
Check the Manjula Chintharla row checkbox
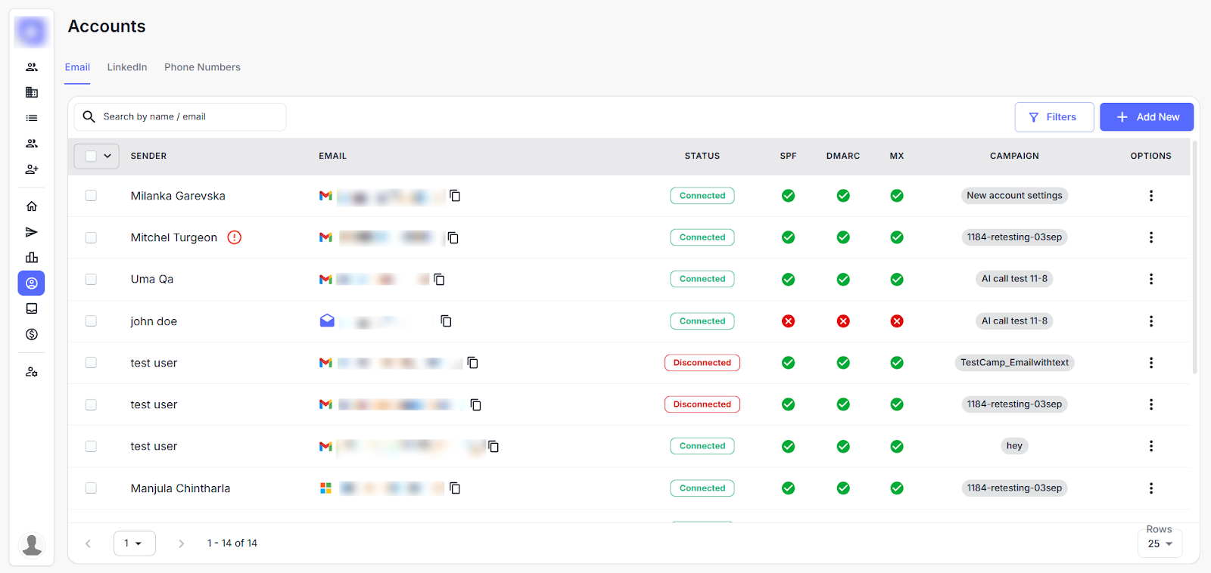[x=91, y=488]
